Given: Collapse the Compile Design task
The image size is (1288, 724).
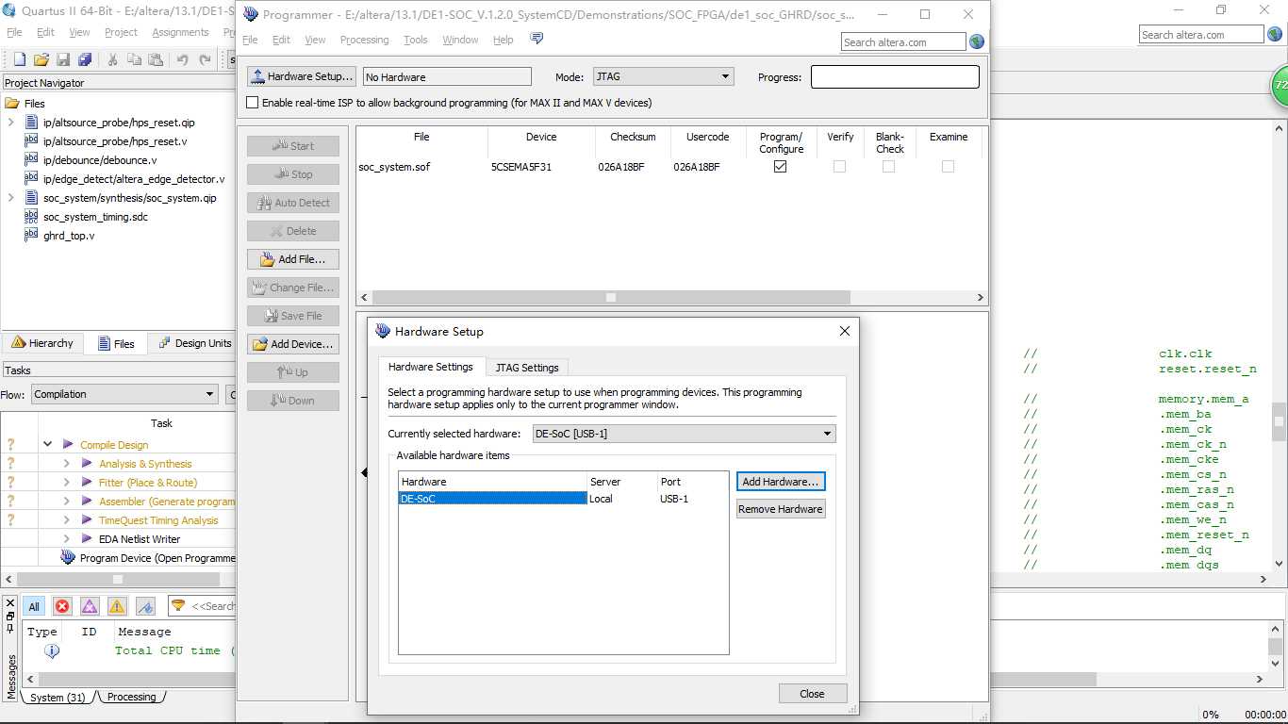Looking at the screenshot, I should (47, 444).
